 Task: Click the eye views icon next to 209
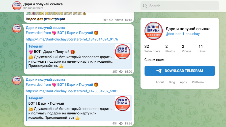click(x=111, y=20)
